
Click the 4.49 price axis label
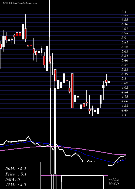(x=125, y=110)
